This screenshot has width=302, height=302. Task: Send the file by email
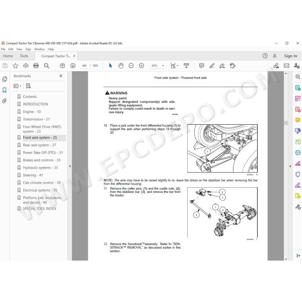pyautogui.click(x=286, y=66)
